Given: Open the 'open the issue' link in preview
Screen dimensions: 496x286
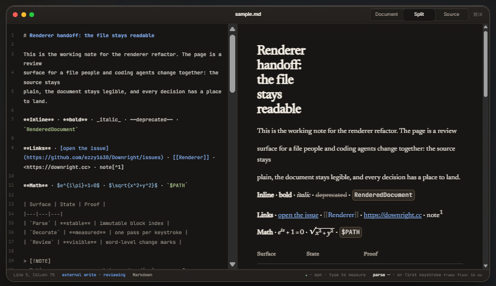Looking at the screenshot, I should (298, 215).
